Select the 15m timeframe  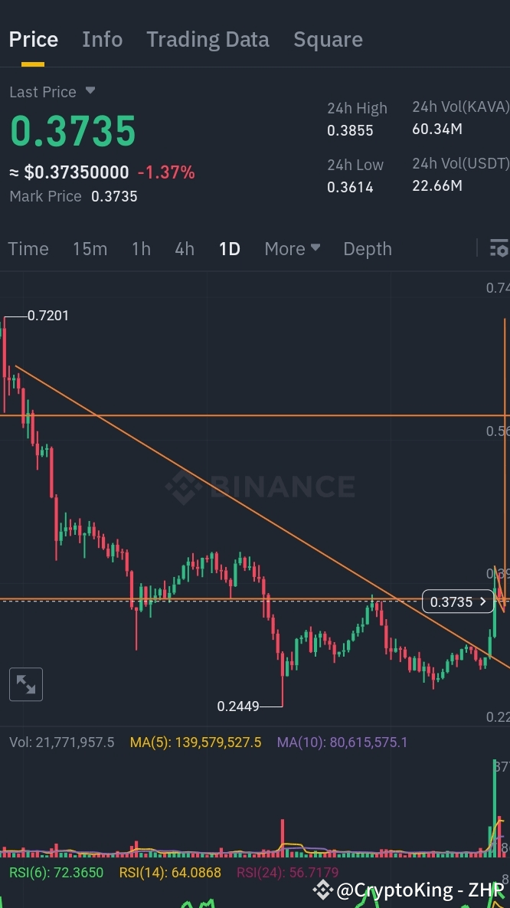90,248
